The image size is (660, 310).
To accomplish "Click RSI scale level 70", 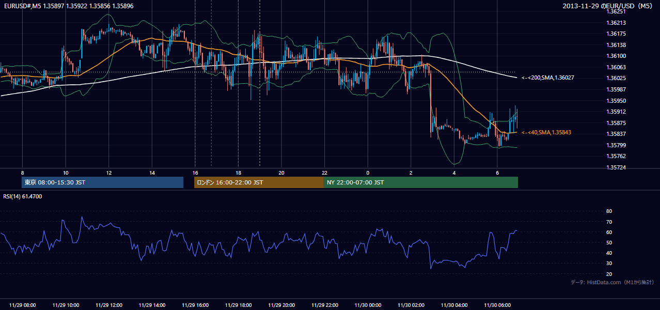I will pyautogui.click(x=609, y=222).
